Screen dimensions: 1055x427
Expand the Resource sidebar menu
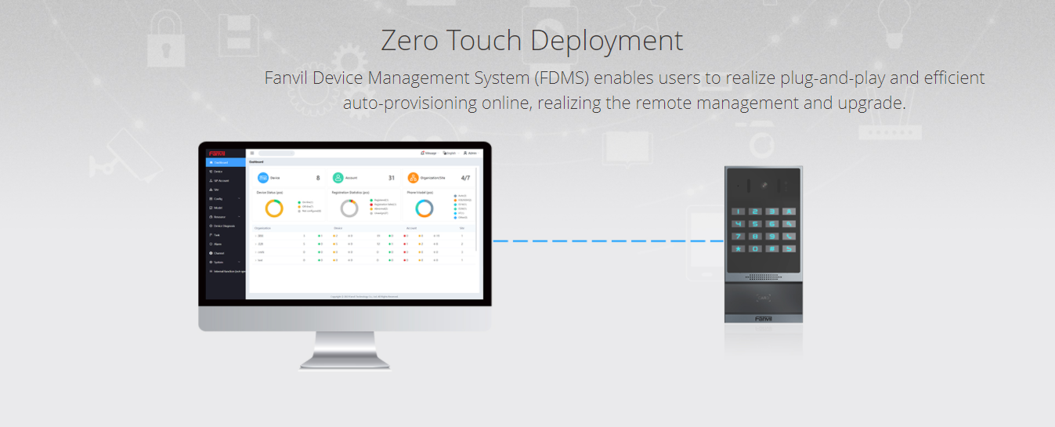tap(226, 217)
